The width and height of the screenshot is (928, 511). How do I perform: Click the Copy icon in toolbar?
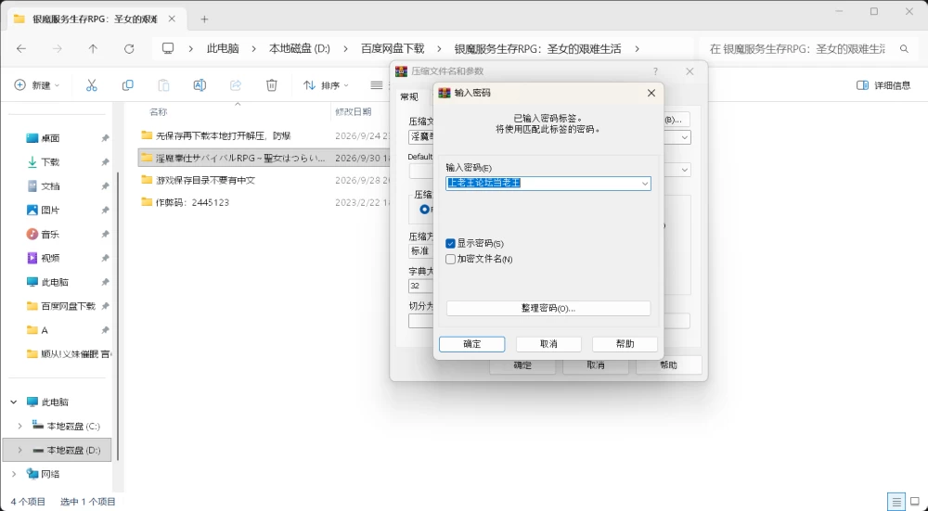(127, 85)
